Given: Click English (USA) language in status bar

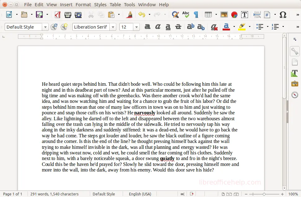Looking at the screenshot, I should click(x=140, y=194).
